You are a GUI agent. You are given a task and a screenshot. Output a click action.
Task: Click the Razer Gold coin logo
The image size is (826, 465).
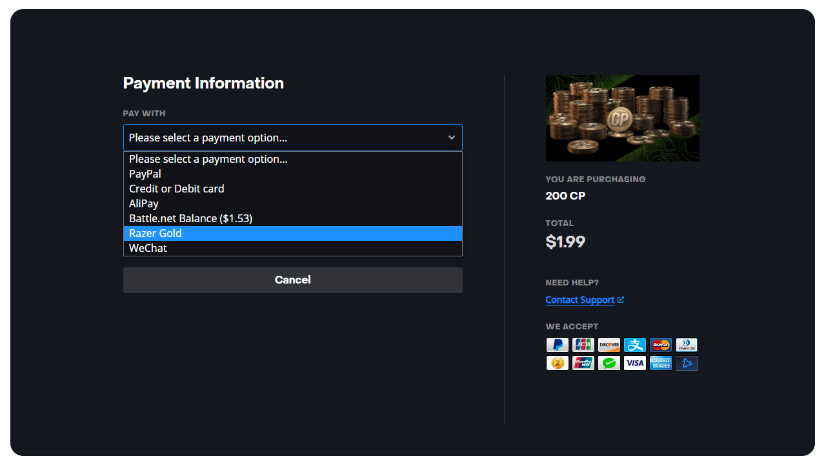558,363
